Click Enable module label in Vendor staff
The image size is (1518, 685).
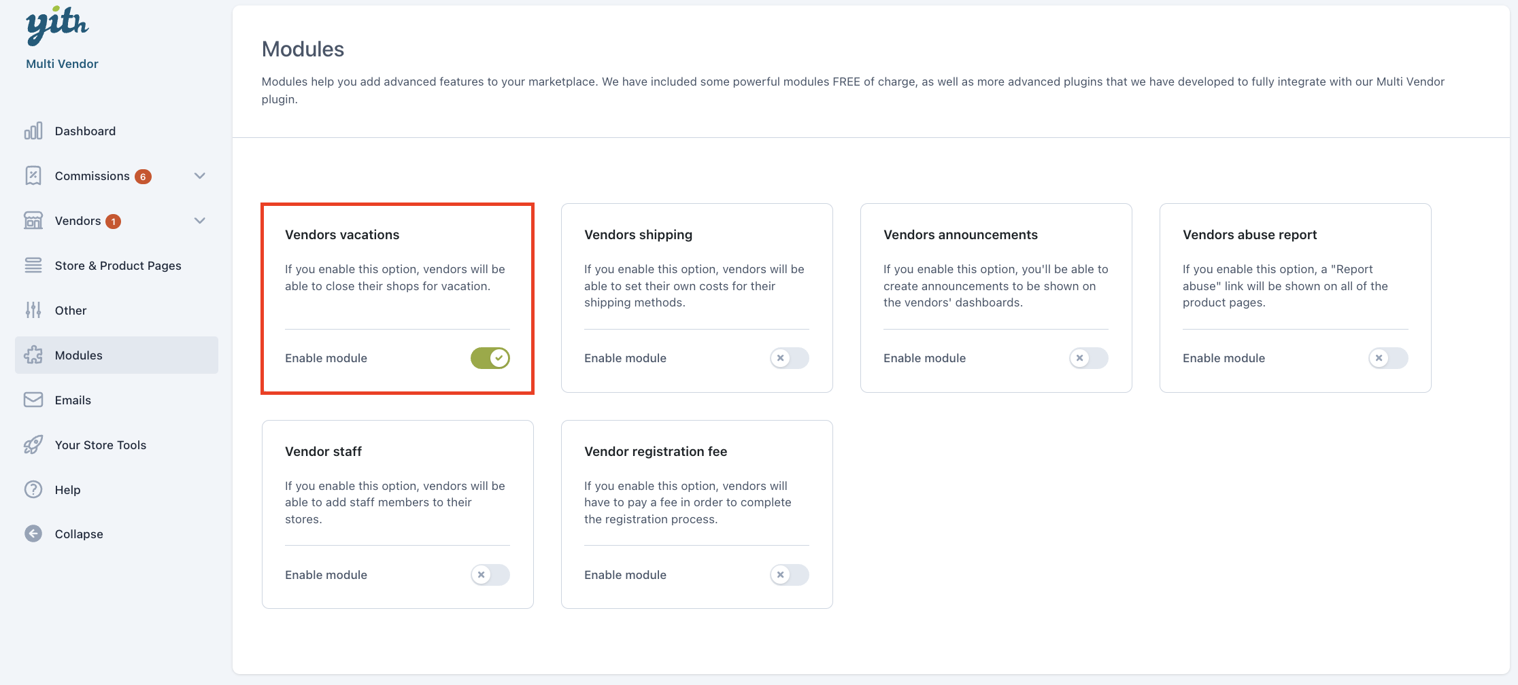[x=326, y=575]
